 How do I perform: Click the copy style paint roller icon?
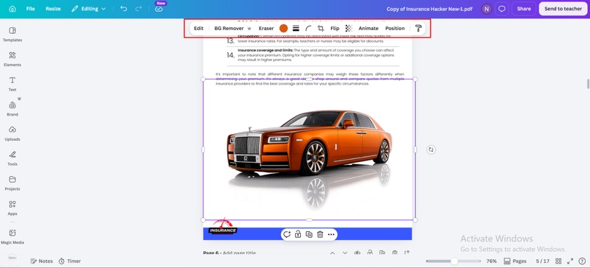pos(418,28)
